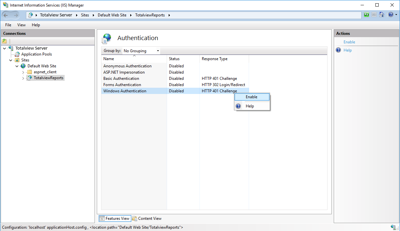Collapse the Totalview Server tree node
This screenshot has width=400, height=231.
coord(4,48)
